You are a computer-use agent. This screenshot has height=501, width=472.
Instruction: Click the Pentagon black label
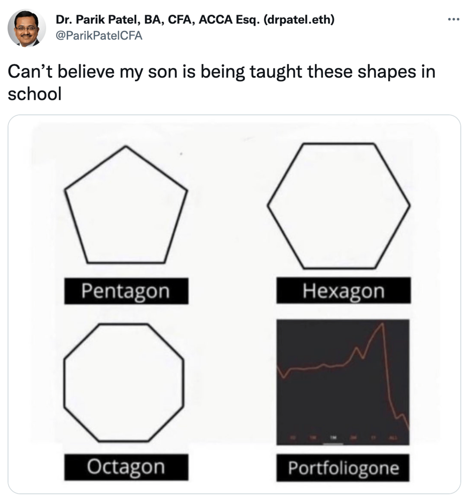pos(126,291)
